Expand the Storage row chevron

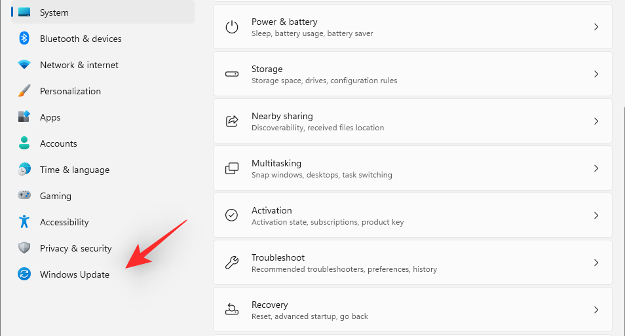596,74
